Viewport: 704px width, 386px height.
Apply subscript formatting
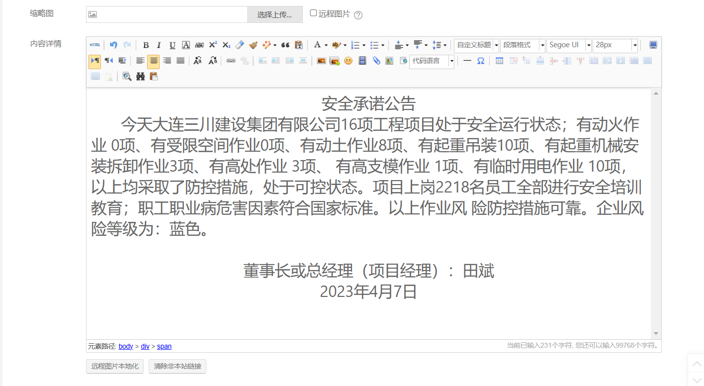tap(226, 45)
